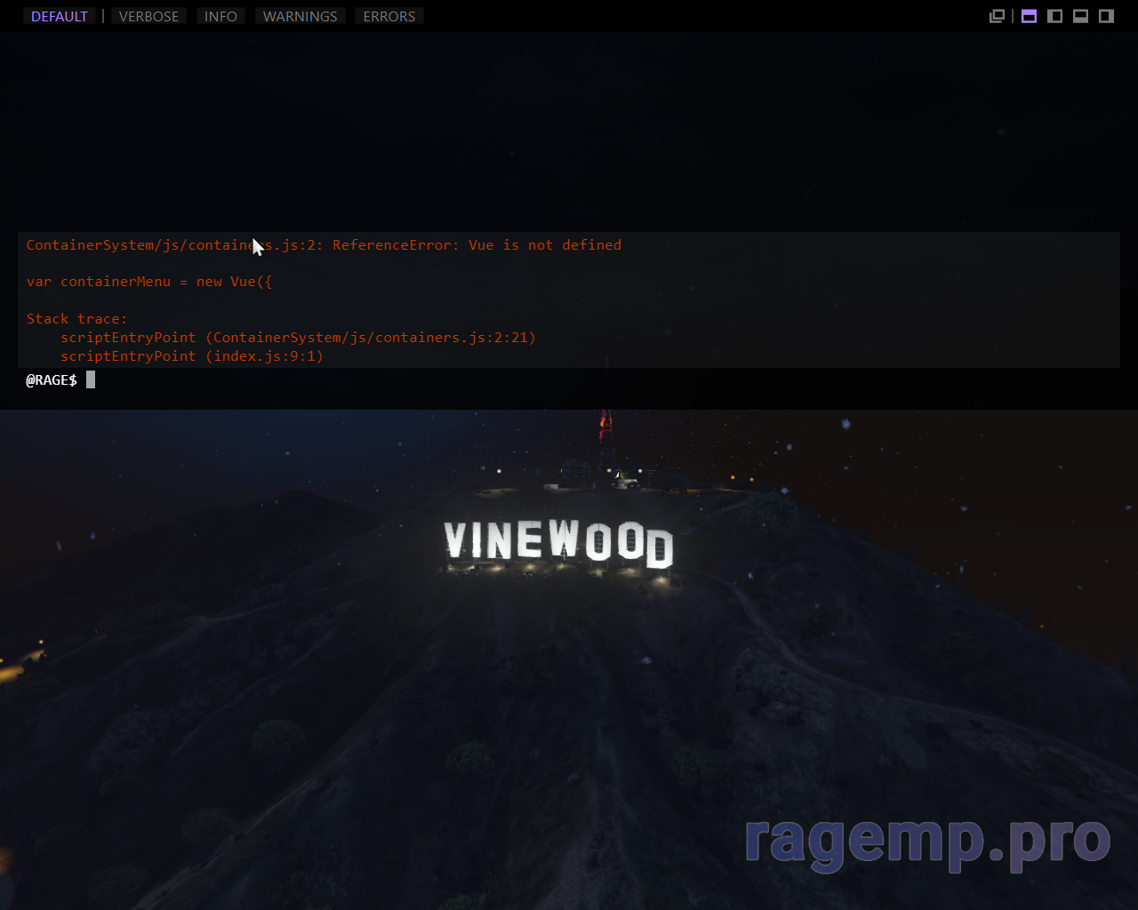Switch to the ERRORS tab
Viewport: 1138px width, 910px height.
[x=389, y=16]
